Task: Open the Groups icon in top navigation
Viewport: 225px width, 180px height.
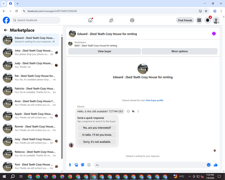Action: (x=132, y=20)
